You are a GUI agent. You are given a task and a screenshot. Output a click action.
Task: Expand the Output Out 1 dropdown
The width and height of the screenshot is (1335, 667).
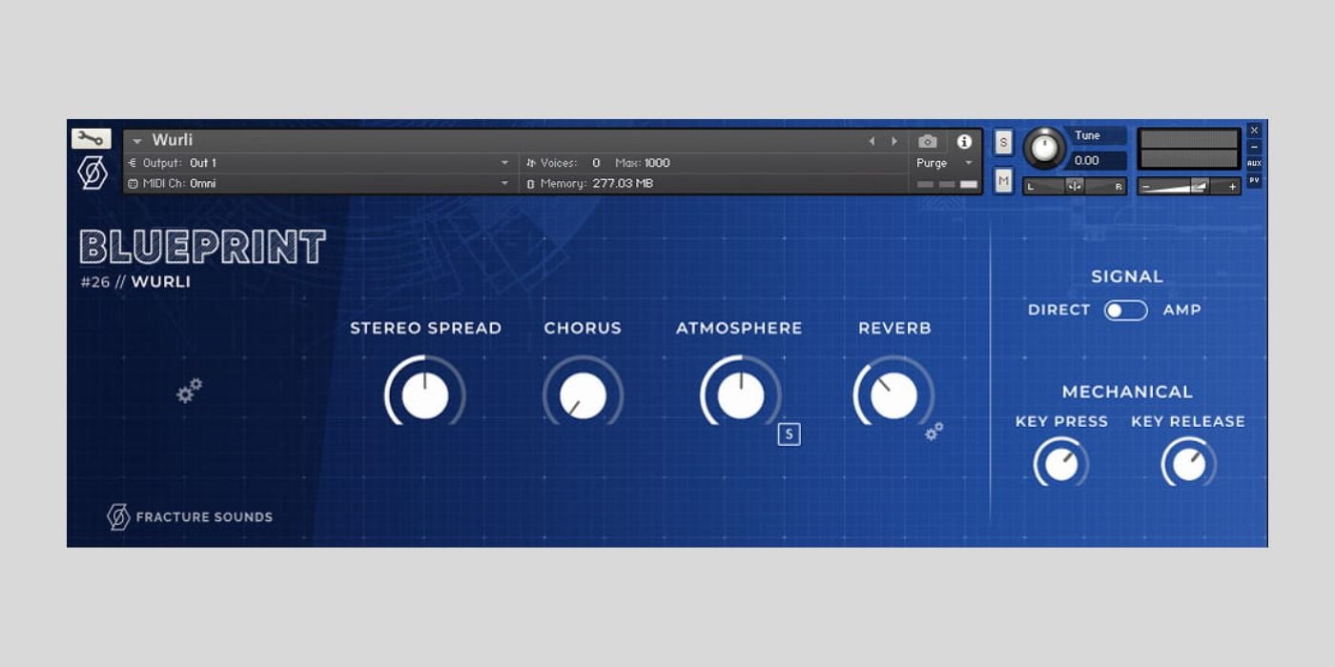coord(505,163)
